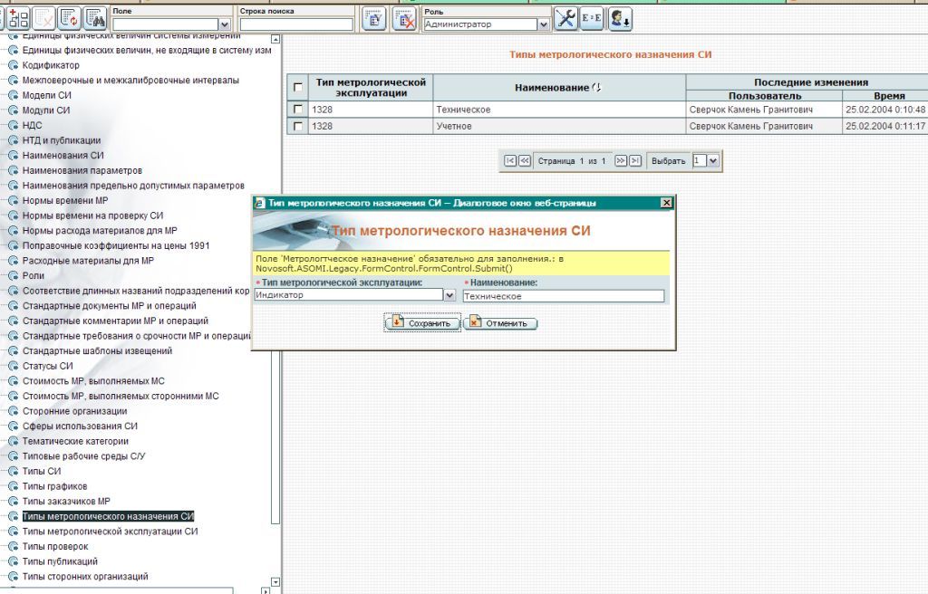Click the refresh list toolbar icon
The image size is (928, 594).
tap(69, 18)
